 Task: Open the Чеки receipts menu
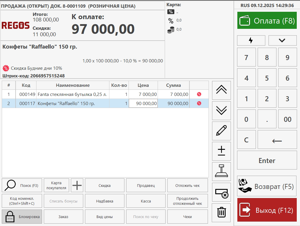pos(187,217)
